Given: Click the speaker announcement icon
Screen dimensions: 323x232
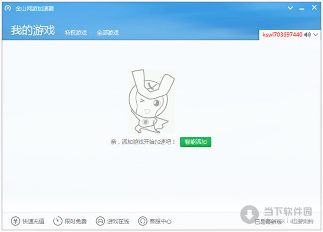Looking at the screenshot, I should pyautogui.click(x=307, y=34).
